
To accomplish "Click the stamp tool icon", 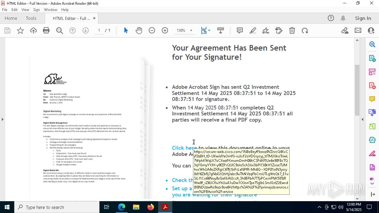I will 279,30.
